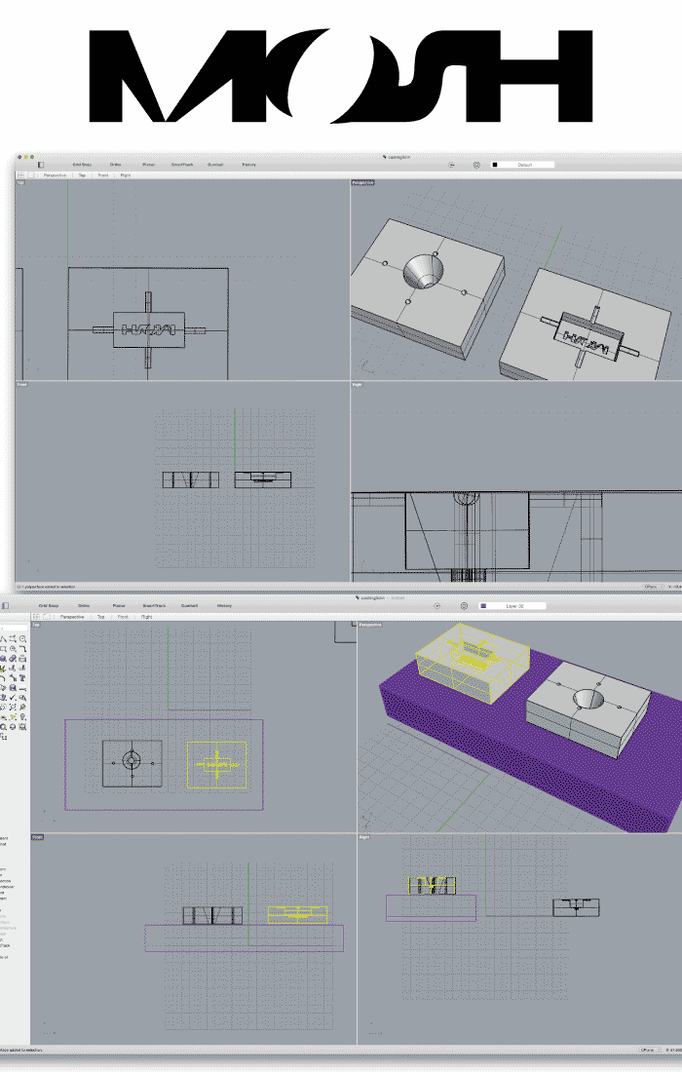Toggle SmartTrack in the Default-layer window
This screenshot has width=682, height=1072.
point(182,165)
